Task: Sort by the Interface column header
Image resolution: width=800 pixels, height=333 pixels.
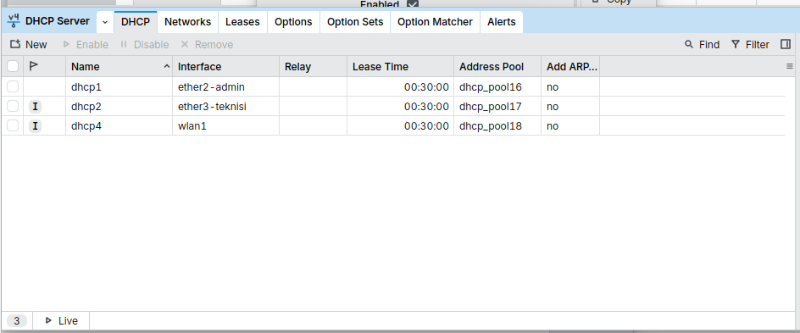Action: [225, 66]
